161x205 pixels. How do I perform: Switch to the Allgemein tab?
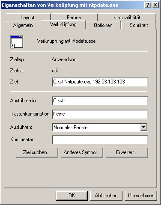(23, 25)
